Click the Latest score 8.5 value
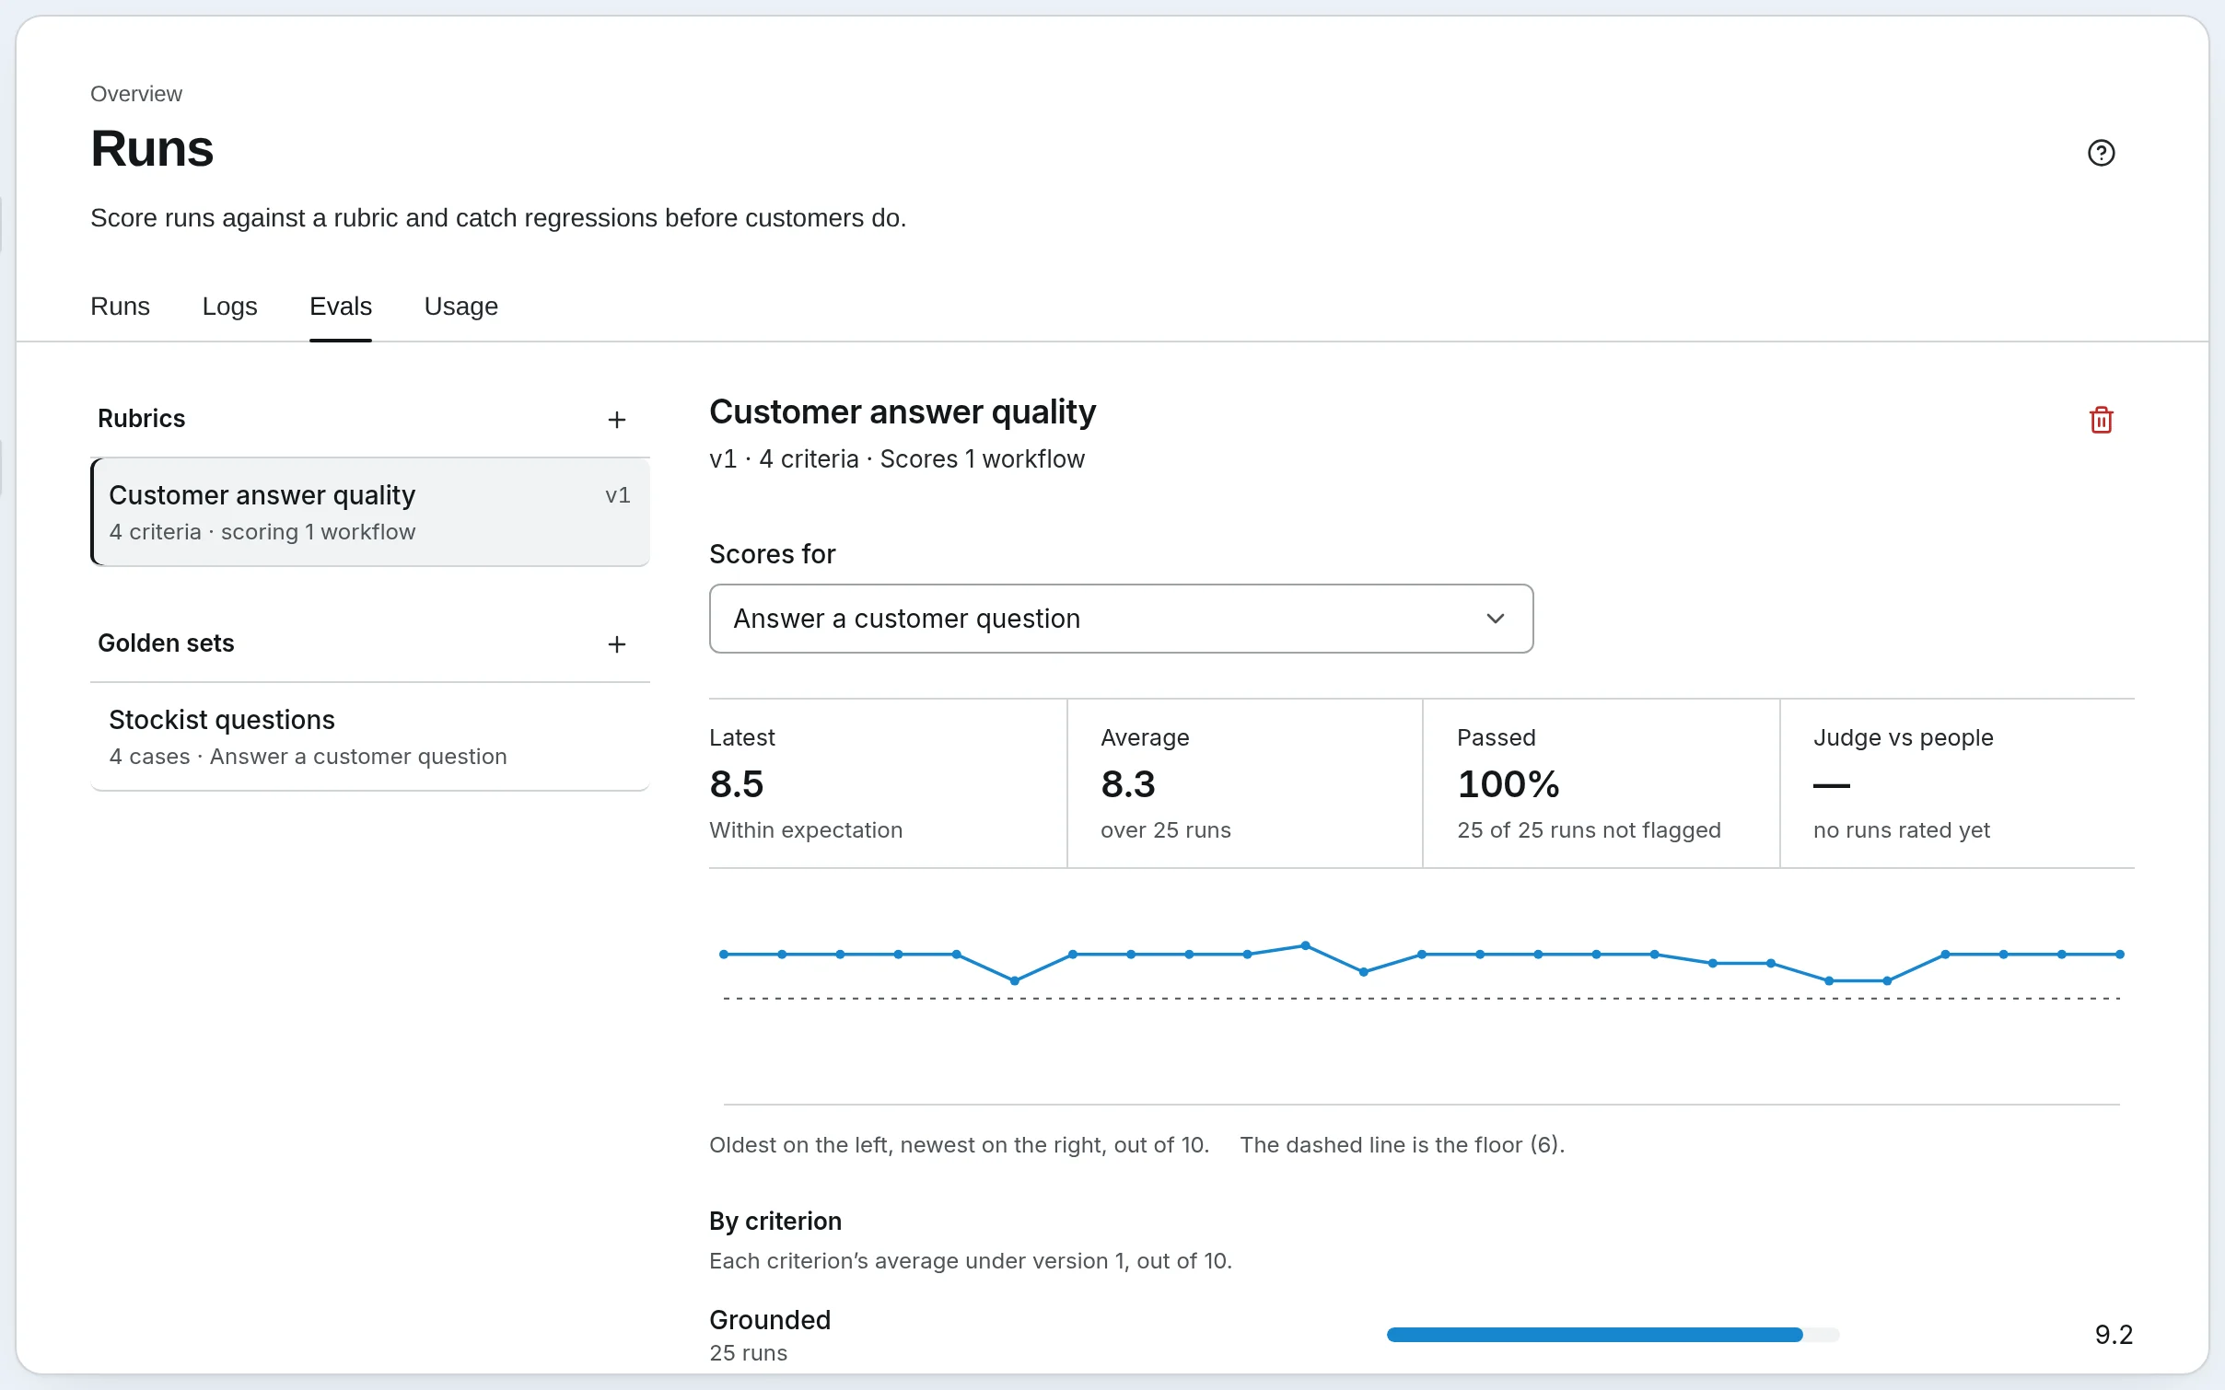Image resolution: width=2225 pixels, height=1390 pixels. (x=737, y=784)
